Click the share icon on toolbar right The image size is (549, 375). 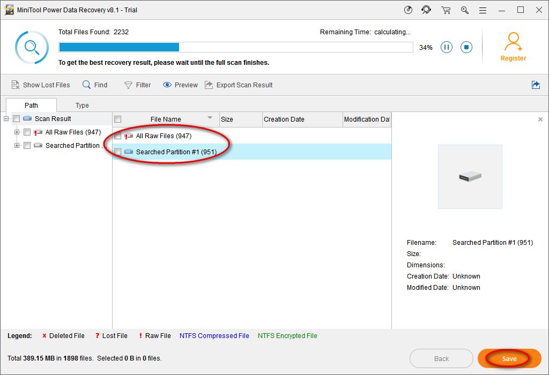coord(536,85)
